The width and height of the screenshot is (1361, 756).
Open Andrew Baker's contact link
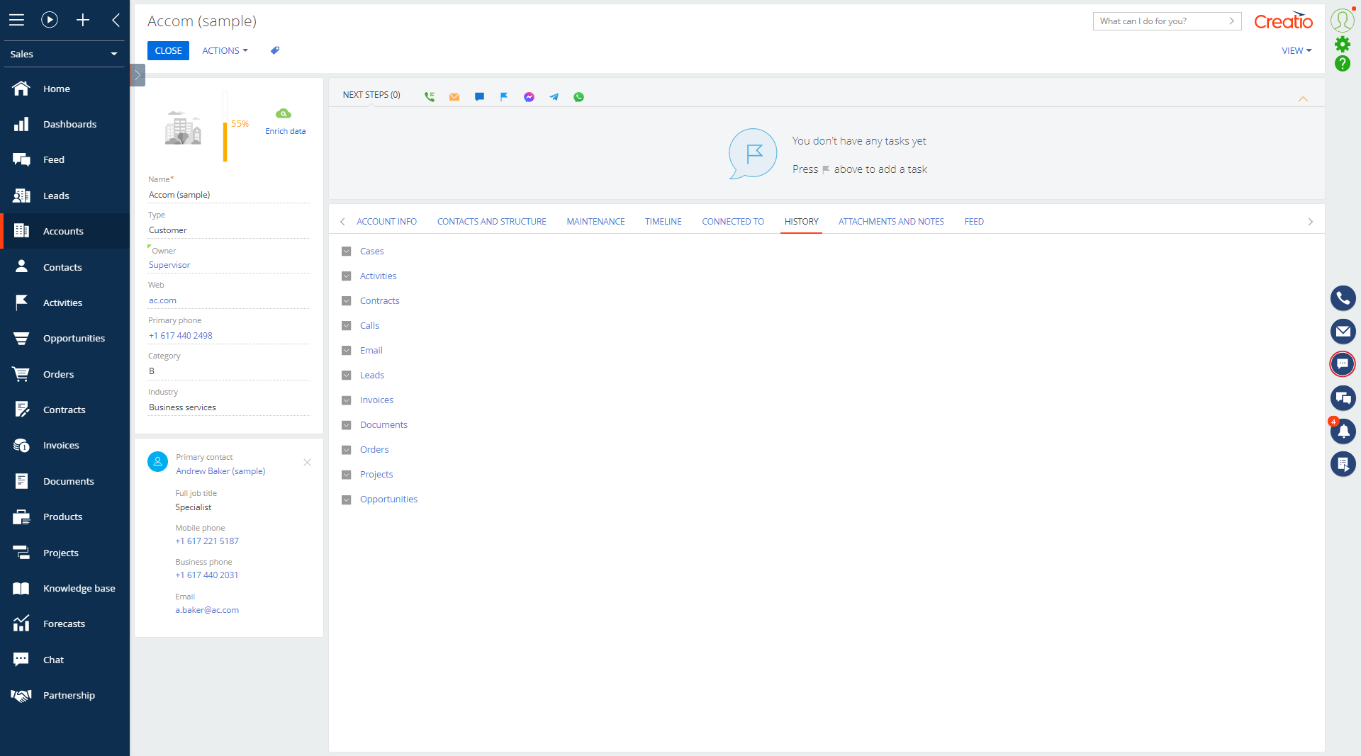(220, 470)
